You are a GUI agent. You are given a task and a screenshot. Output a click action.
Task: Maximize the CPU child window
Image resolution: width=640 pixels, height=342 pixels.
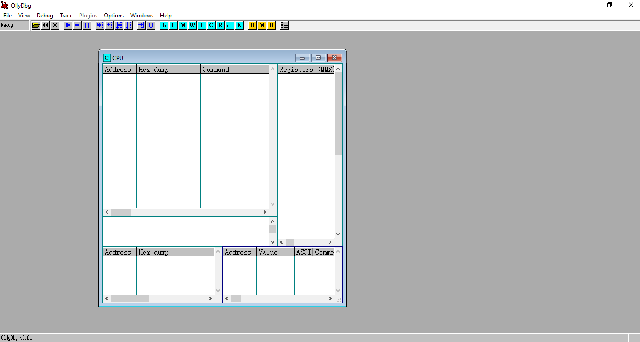click(x=318, y=58)
